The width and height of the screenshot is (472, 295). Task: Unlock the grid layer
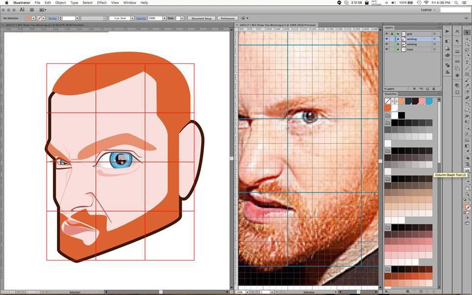[392, 34]
